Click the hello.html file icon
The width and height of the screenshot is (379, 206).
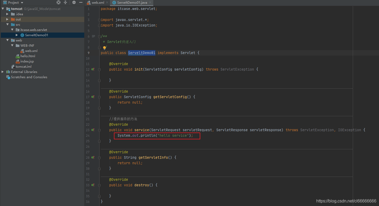point(18,56)
